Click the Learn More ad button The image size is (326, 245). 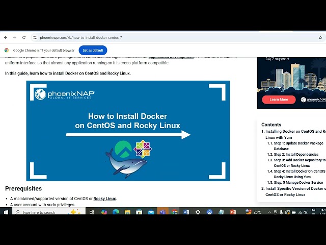pos(279,100)
